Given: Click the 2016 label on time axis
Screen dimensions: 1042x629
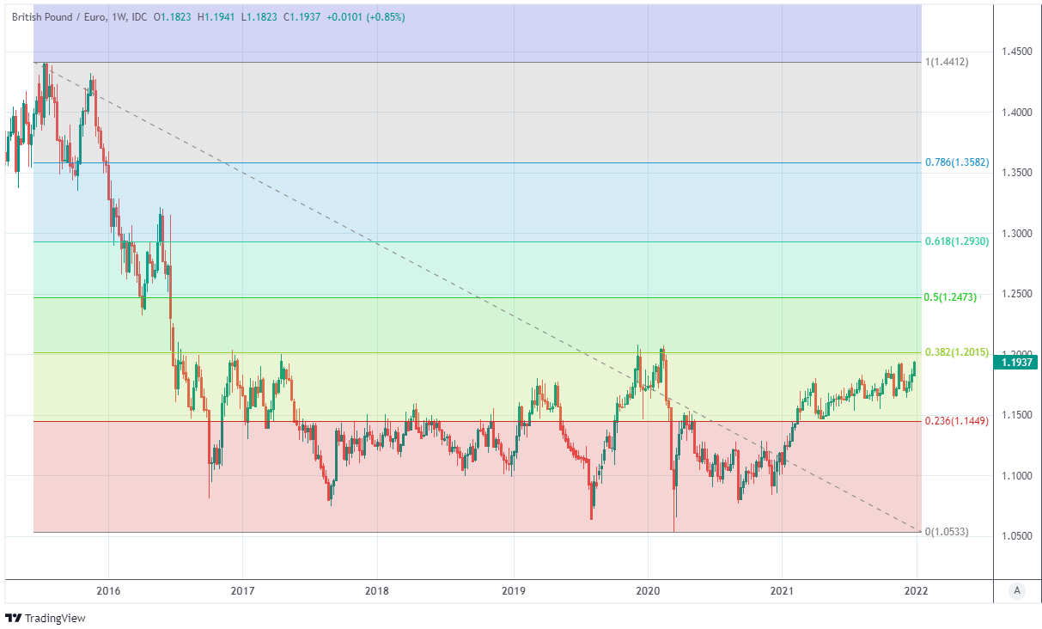Looking at the screenshot, I should click(x=108, y=590).
